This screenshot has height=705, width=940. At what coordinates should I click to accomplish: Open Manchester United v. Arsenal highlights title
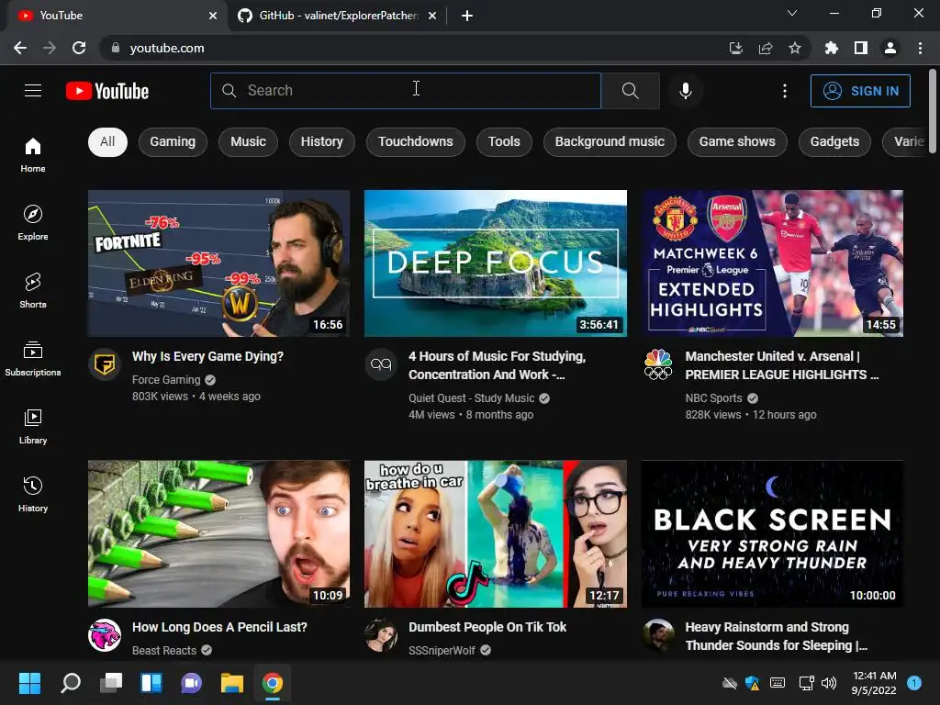782,365
